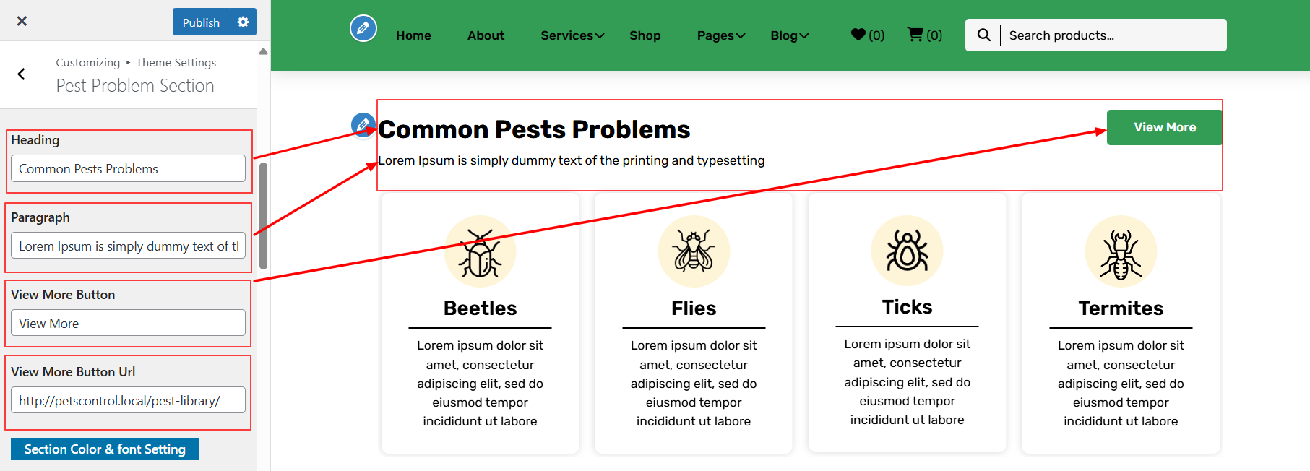Click the pencil icon beside Common Pests Problems
This screenshot has height=471, width=1310.
(x=362, y=125)
